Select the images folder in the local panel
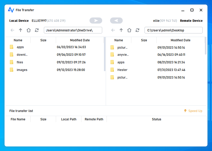Viewport: 212px width, 151px height. 22,70
